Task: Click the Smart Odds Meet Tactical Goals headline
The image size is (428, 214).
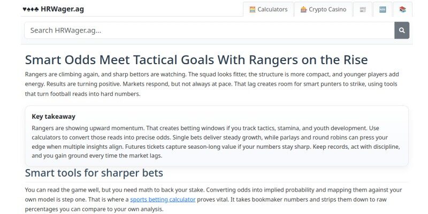Action: (x=196, y=60)
